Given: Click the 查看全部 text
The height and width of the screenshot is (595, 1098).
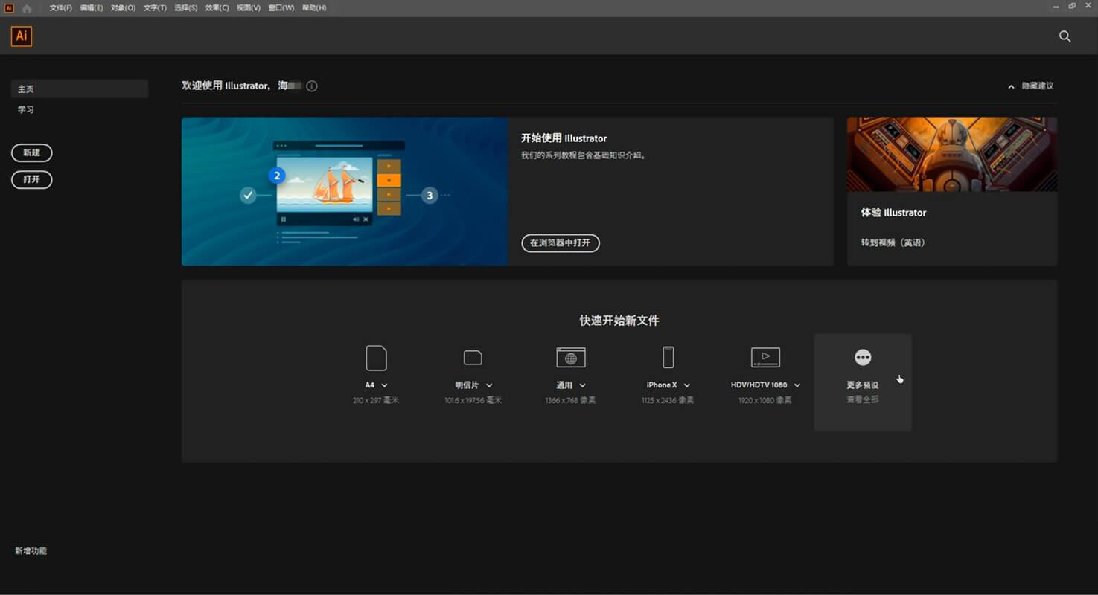Looking at the screenshot, I should point(863,400).
